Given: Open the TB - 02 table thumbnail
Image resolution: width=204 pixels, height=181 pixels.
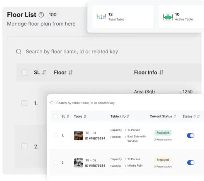Looking at the screenshot, I should click(78, 163).
